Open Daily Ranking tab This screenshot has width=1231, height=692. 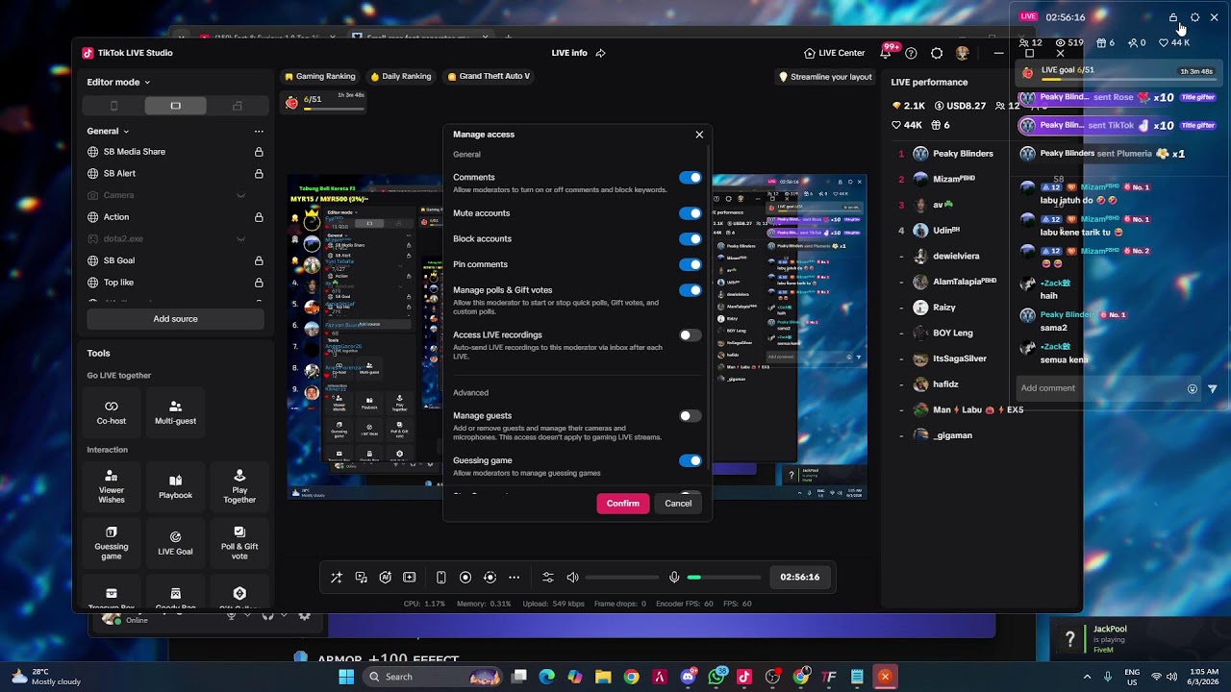point(400,76)
